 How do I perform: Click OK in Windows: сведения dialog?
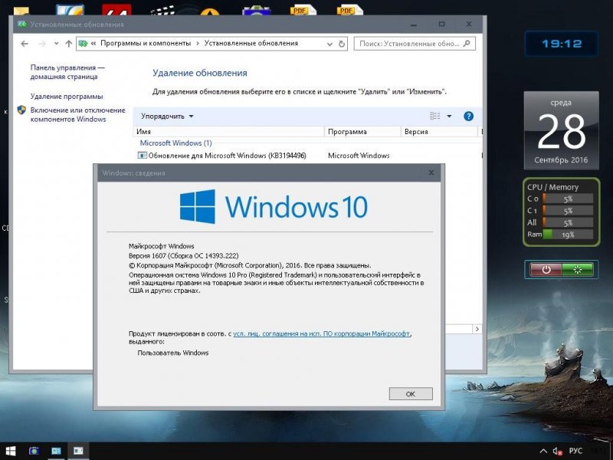(411, 394)
